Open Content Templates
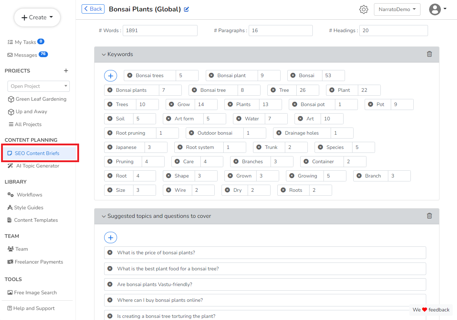The height and width of the screenshot is (320, 457). click(33, 220)
